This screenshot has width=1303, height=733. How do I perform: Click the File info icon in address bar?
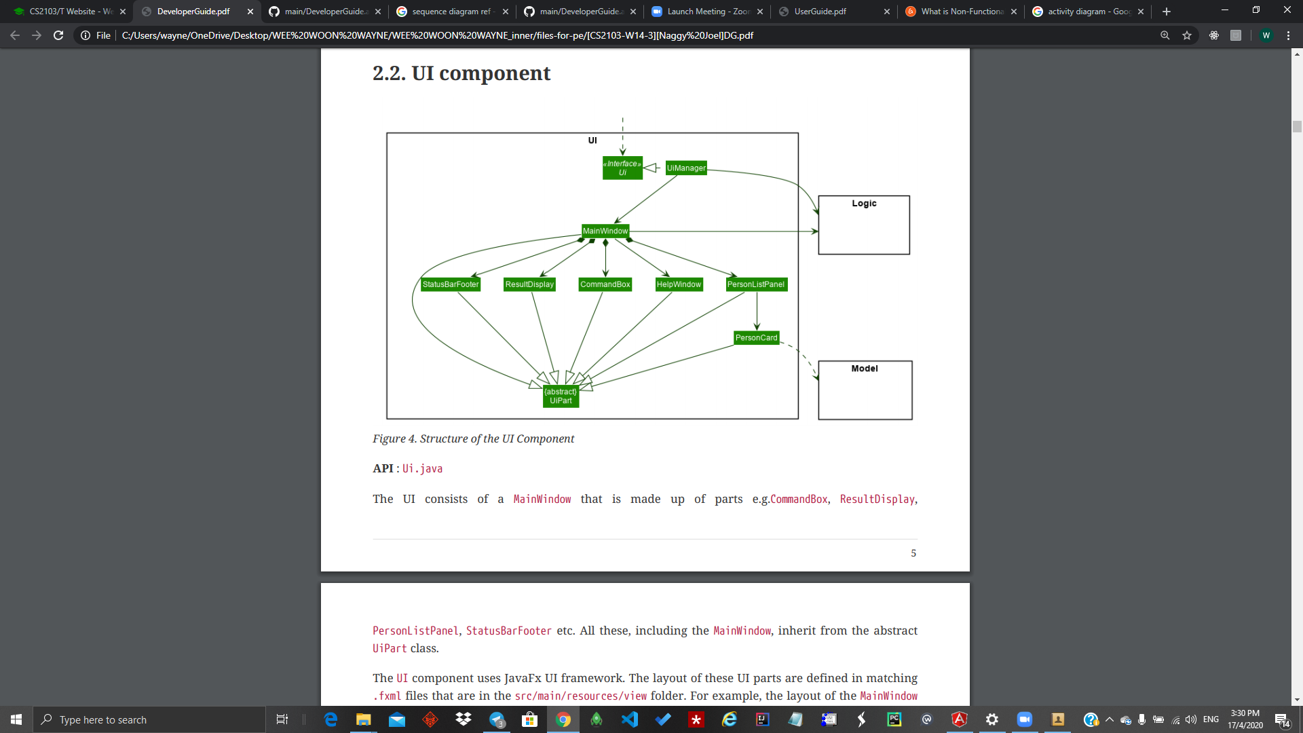coord(86,35)
